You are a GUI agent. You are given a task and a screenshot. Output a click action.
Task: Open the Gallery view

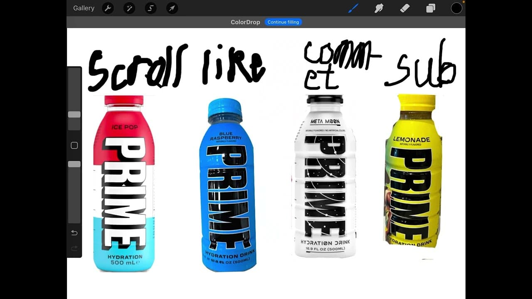click(84, 8)
